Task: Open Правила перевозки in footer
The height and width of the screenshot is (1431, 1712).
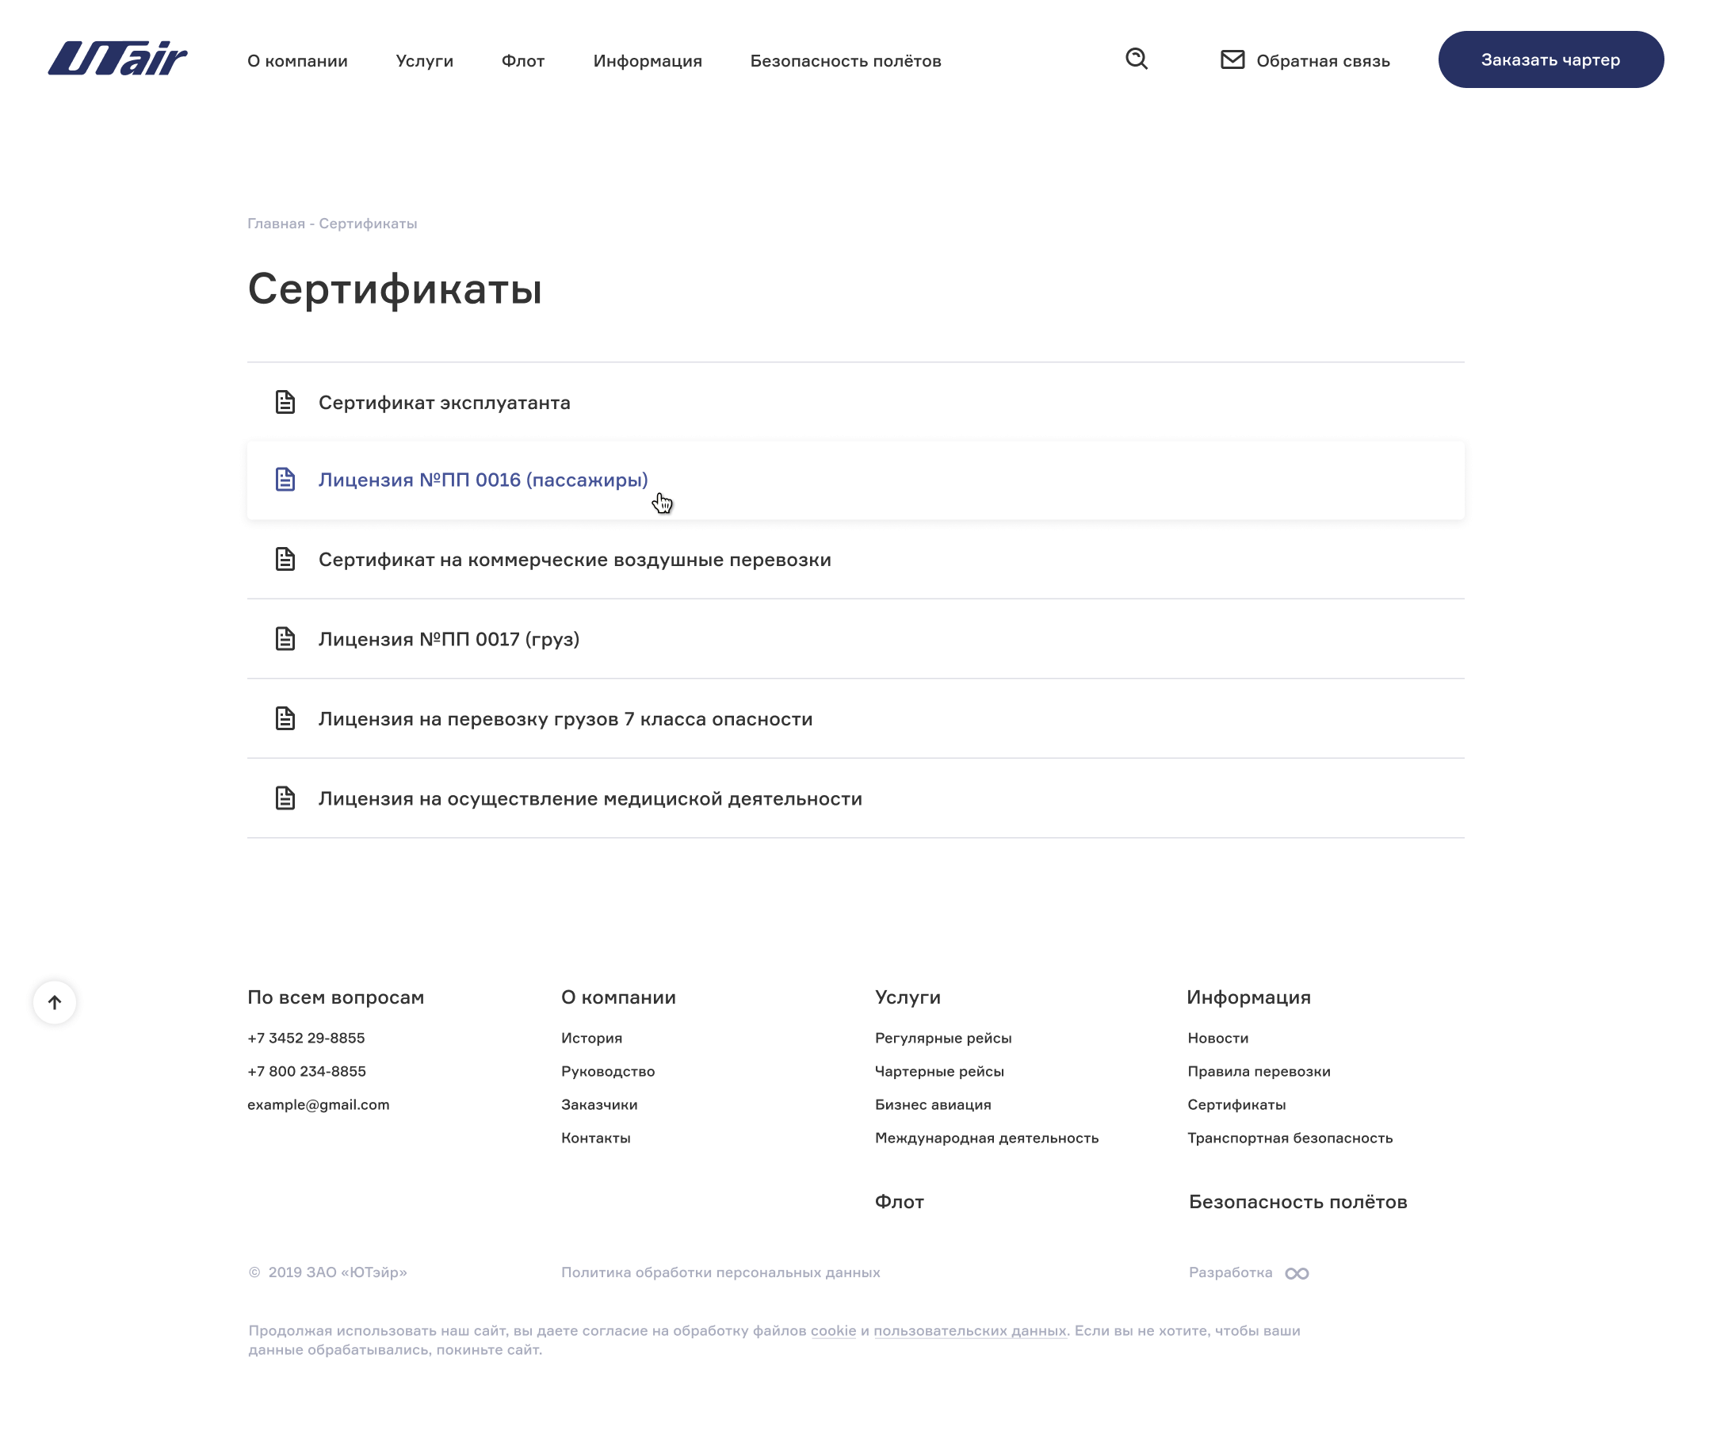Action: [1259, 1071]
